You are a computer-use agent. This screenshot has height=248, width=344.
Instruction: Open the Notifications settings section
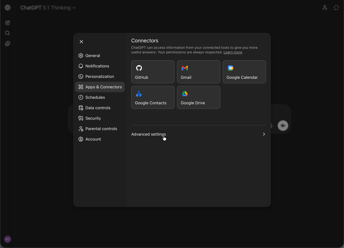[100, 66]
